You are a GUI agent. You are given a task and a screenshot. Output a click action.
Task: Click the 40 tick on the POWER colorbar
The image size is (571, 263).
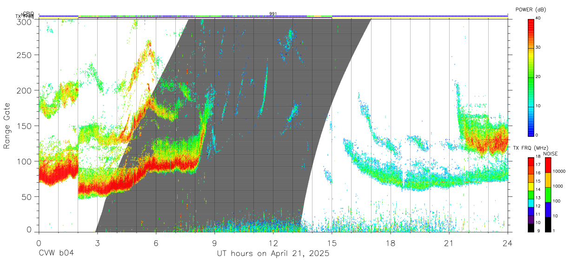click(538, 19)
